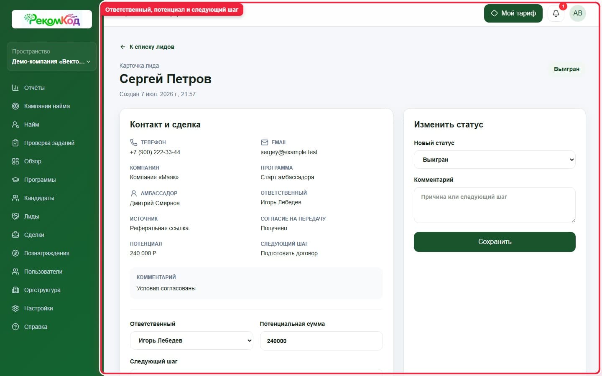Focus the Комментарий textarea
This screenshot has width=602, height=376.
495,205
